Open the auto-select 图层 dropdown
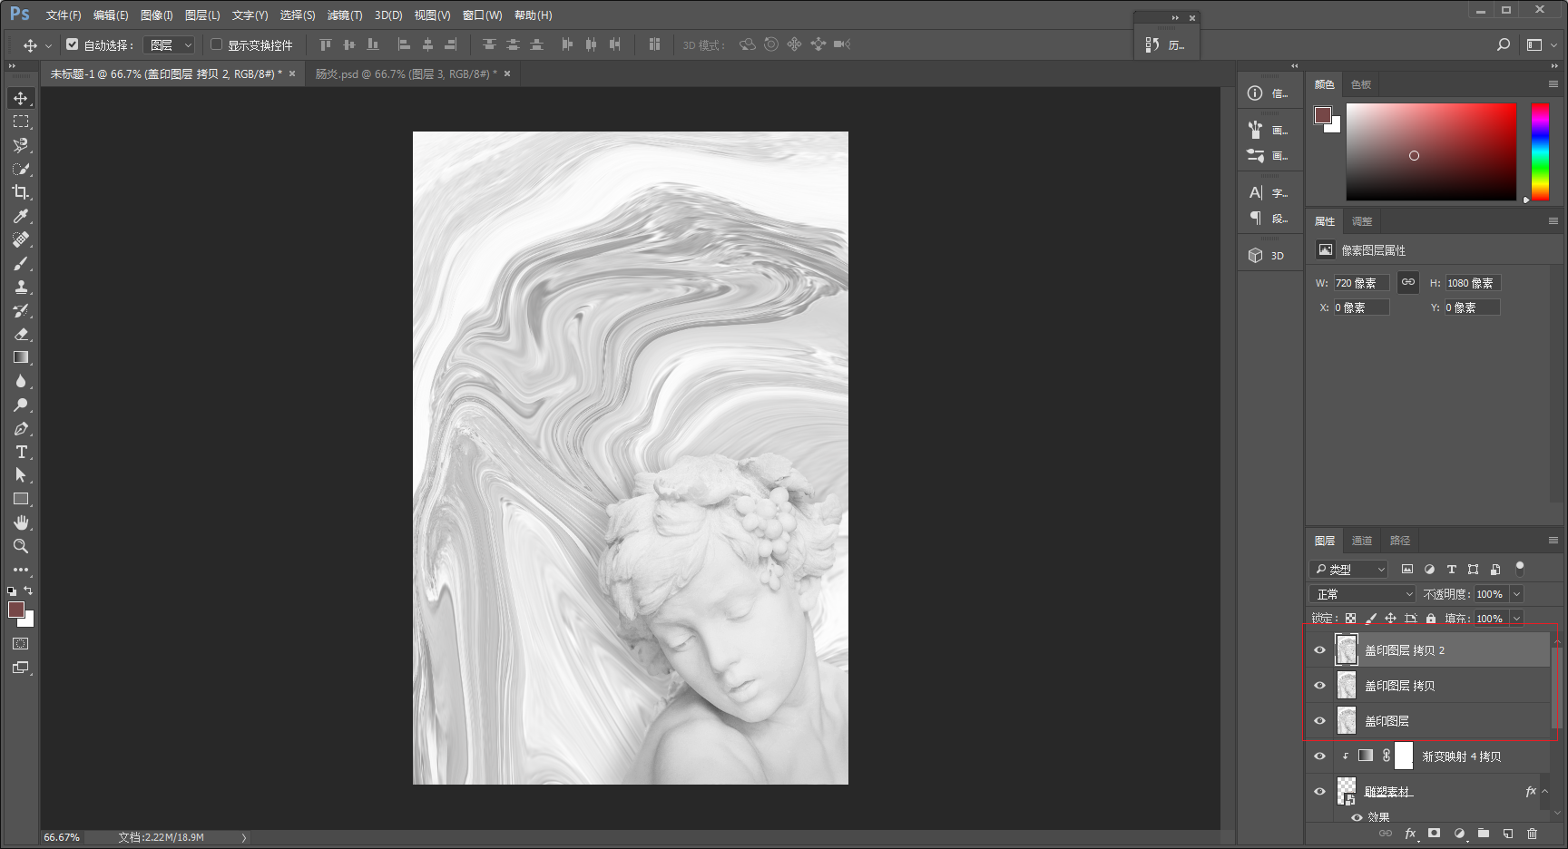 (170, 44)
